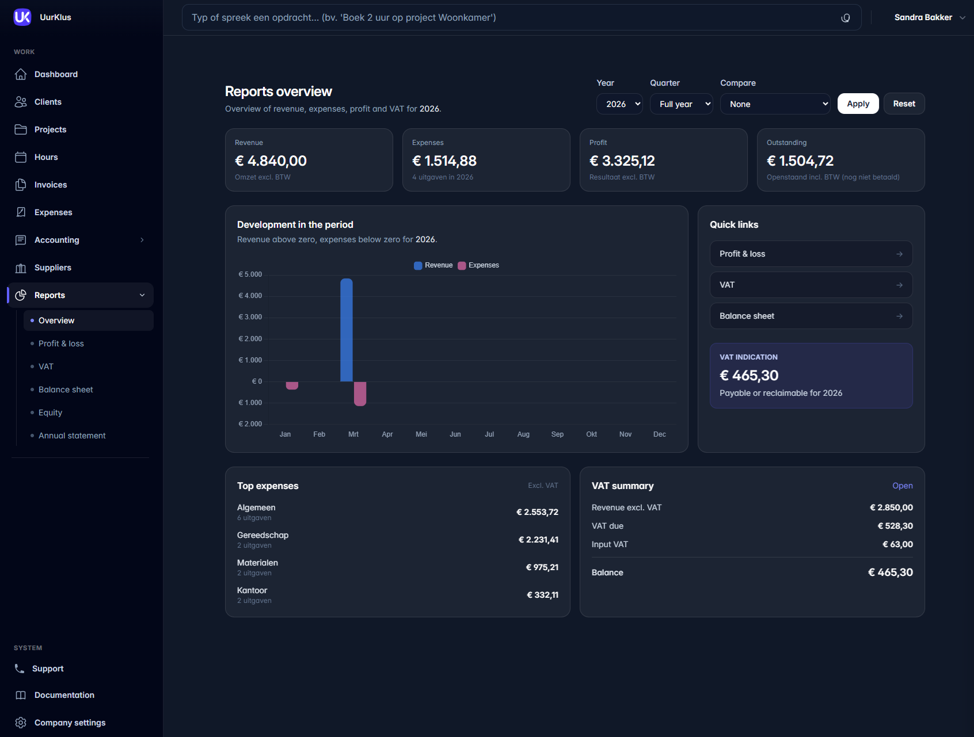Open Dashboard via its home icon
The width and height of the screenshot is (974, 737).
(21, 74)
